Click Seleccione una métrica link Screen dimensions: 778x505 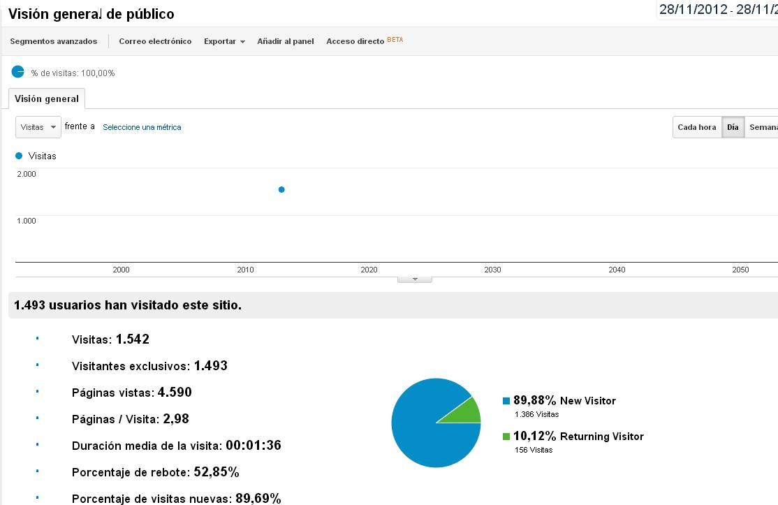[x=142, y=127]
